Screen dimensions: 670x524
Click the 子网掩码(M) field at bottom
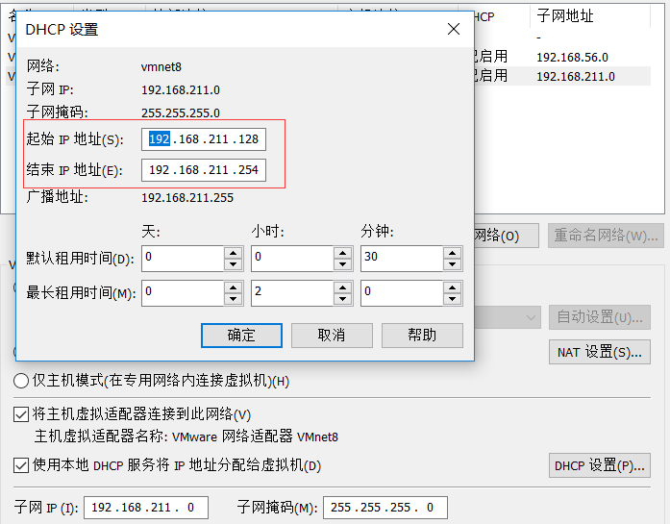tap(385, 508)
